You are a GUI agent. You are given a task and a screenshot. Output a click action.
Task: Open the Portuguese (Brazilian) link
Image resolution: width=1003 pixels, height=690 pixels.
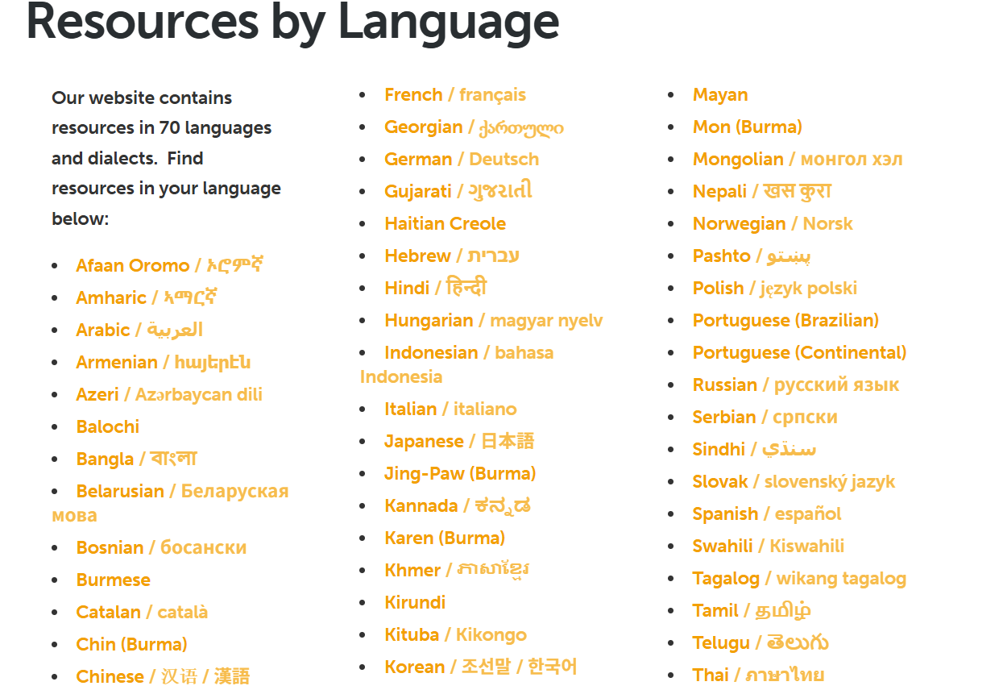(x=785, y=320)
